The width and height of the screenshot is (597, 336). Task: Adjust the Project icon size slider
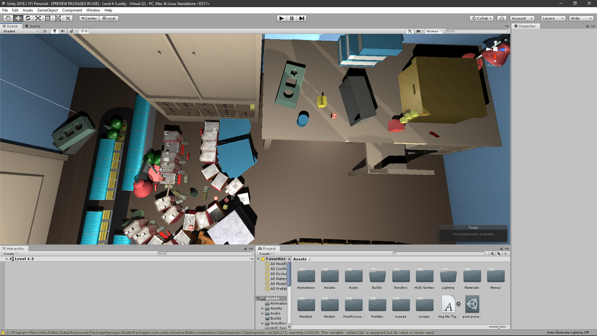click(498, 327)
